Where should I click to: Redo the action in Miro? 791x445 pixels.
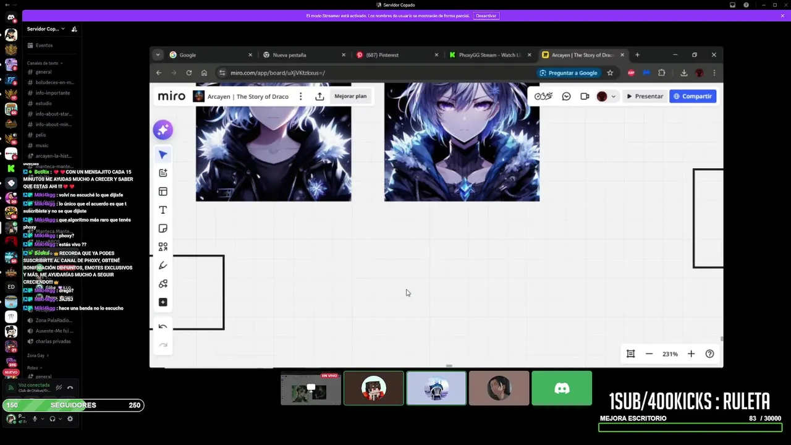tap(163, 345)
